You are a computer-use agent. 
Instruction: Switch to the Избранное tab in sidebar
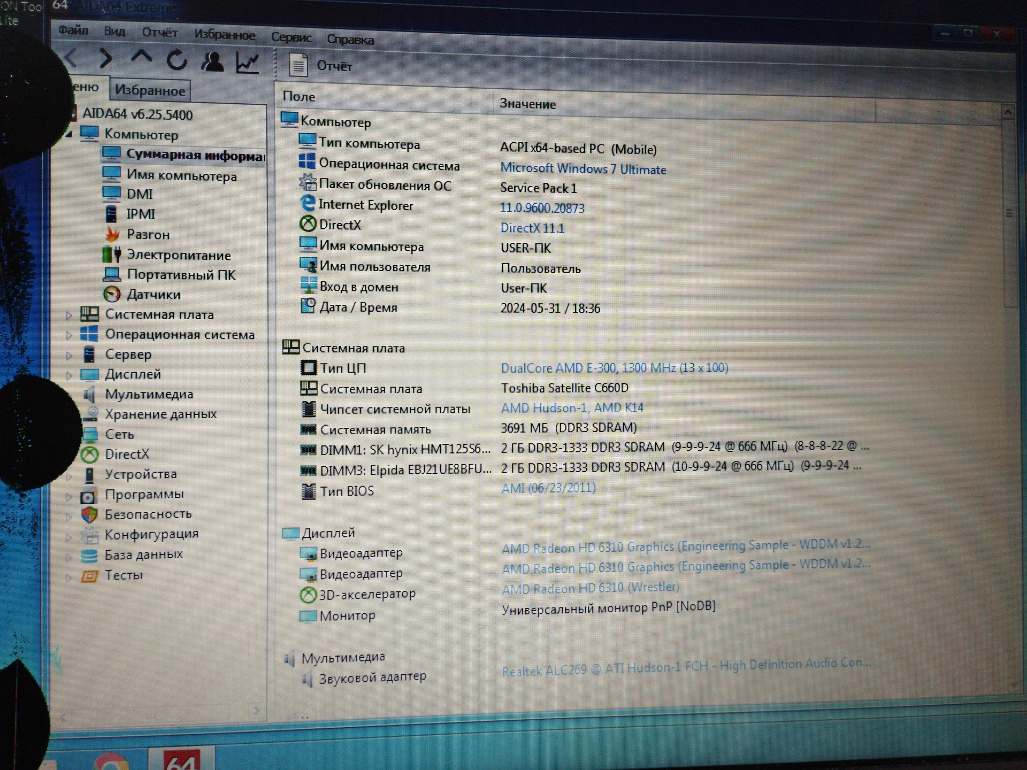150,90
